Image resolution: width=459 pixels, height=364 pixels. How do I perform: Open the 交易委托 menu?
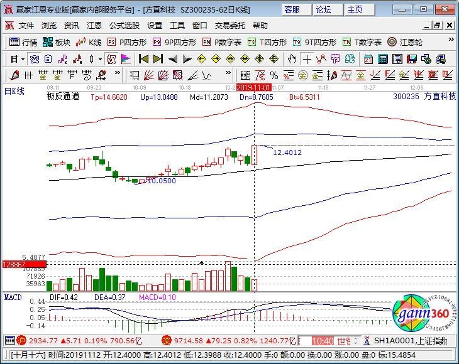(x=229, y=26)
